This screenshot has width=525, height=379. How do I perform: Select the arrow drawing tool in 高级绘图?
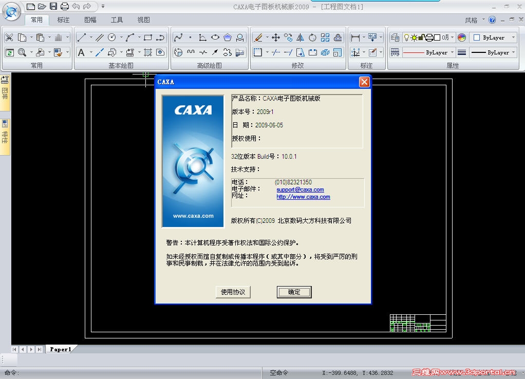click(x=215, y=52)
